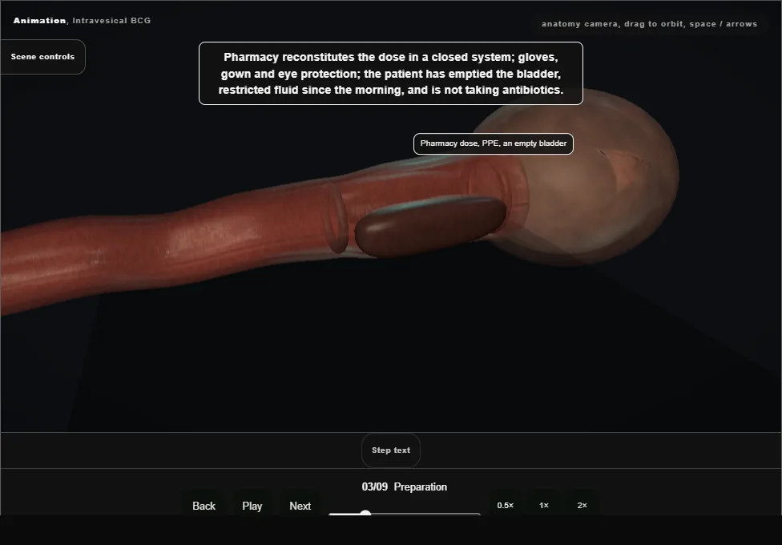Set playback speed to 2×
The width and height of the screenshot is (782, 545).
582,505
